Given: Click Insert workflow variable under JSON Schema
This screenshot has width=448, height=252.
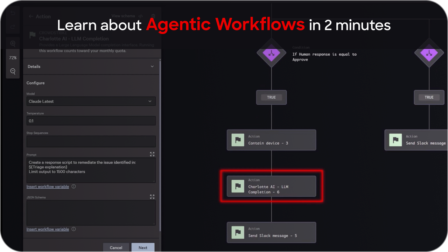Looking at the screenshot, I should click(48, 229).
